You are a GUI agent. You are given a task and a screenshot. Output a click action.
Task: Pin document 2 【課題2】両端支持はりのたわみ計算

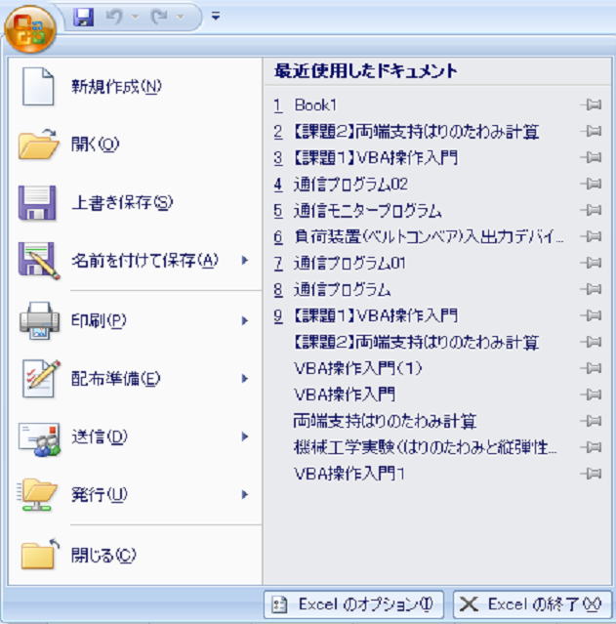point(591,131)
